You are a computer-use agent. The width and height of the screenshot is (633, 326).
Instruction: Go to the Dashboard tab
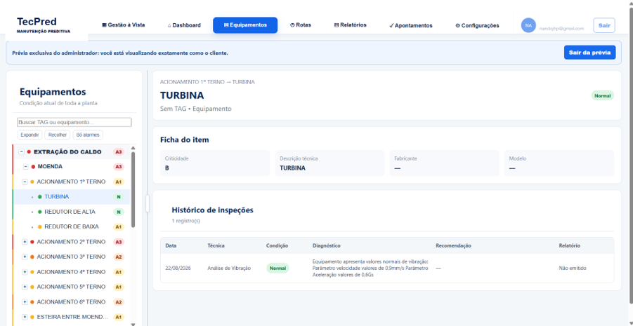point(184,25)
